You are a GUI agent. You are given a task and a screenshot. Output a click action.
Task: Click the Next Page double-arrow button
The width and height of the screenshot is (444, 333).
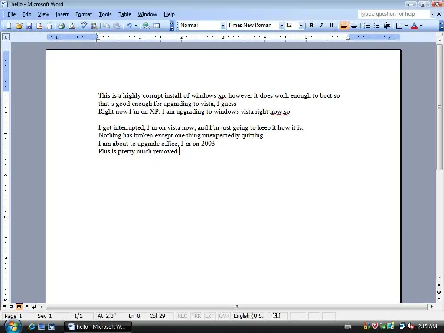click(439, 299)
